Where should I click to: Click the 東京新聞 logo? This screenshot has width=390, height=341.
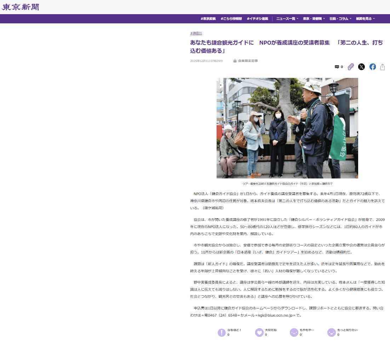tap(21, 7)
